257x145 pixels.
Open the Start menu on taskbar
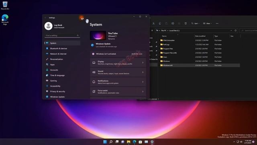pyautogui.click(x=105, y=142)
